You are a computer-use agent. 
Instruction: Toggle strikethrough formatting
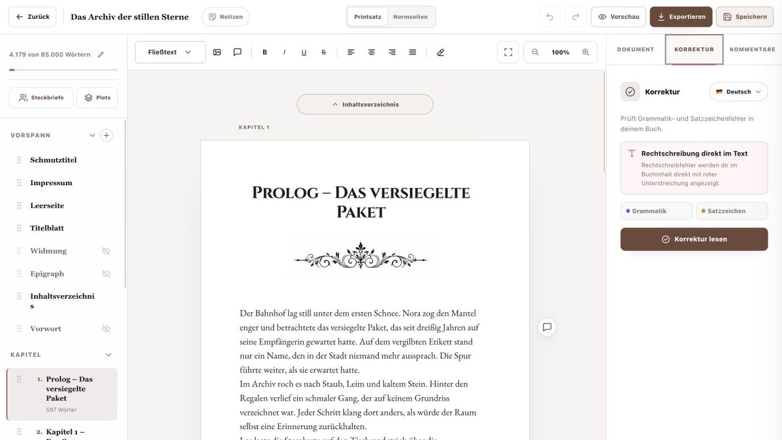coord(323,53)
